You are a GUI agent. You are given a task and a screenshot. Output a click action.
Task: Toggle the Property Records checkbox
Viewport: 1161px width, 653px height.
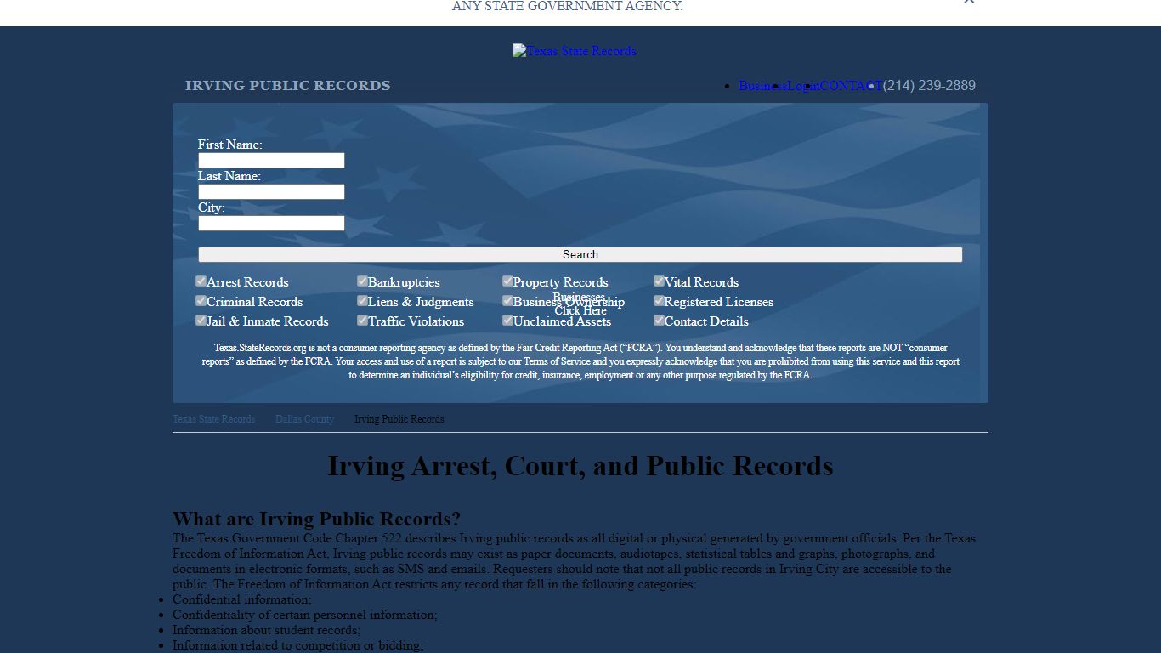pos(507,281)
